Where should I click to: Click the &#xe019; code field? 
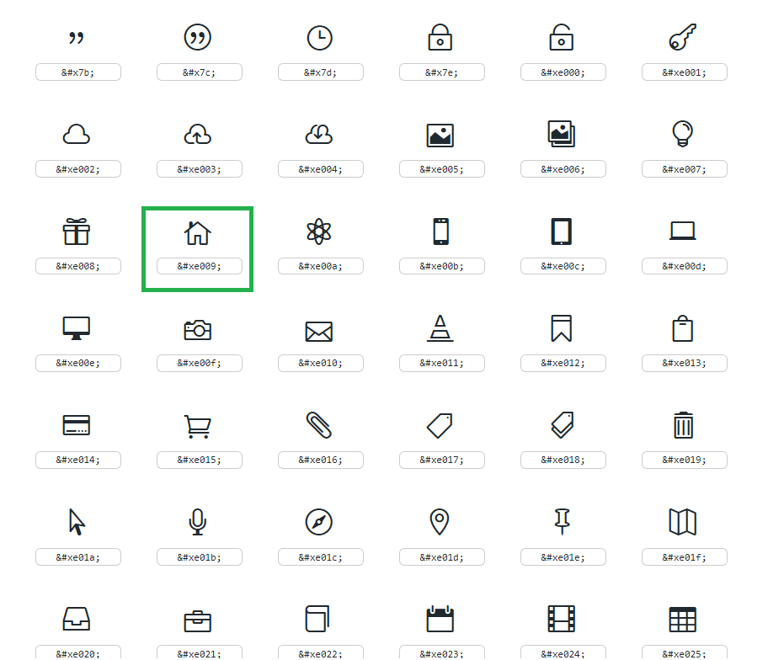(x=685, y=460)
